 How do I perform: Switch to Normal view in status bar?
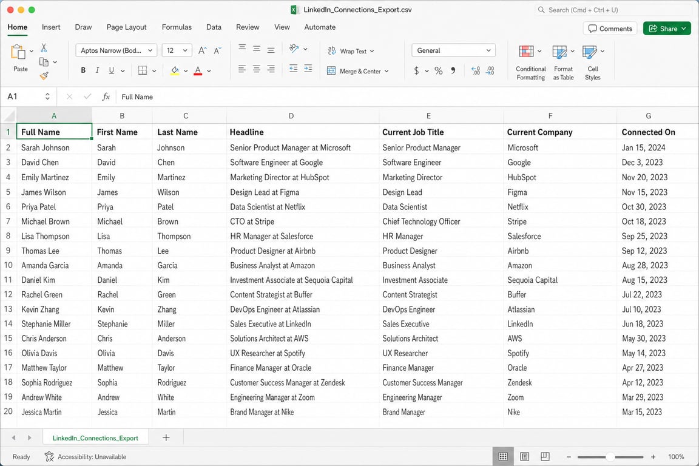point(503,456)
